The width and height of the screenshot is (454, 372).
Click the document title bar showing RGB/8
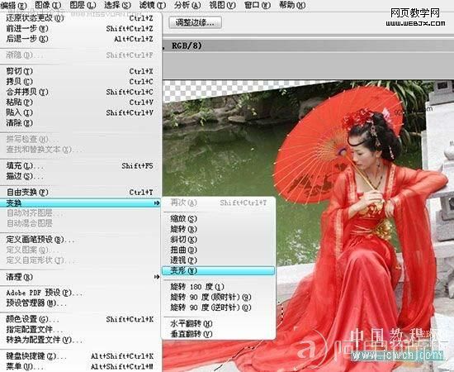[308, 45]
